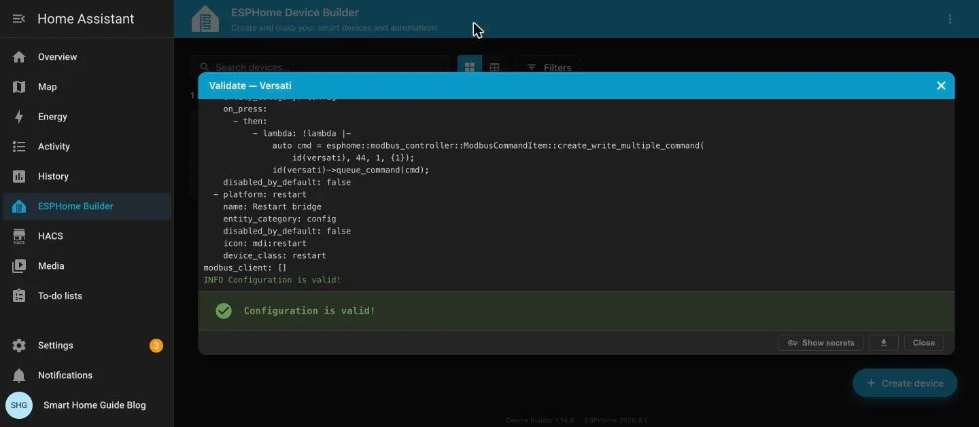Click 'Configuration is valid!' banner text
The height and width of the screenshot is (427, 979).
pos(309,311)
